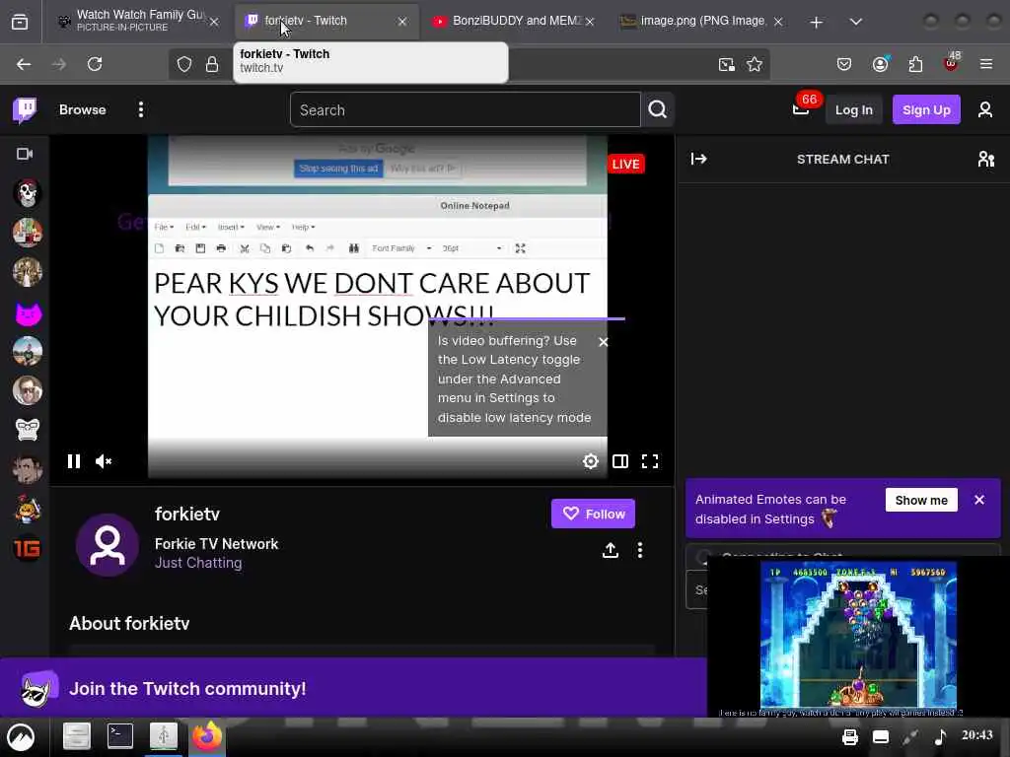Toggle theatre mode on the player
This screenshot has height=757, width=1010.
click(620, 461)
